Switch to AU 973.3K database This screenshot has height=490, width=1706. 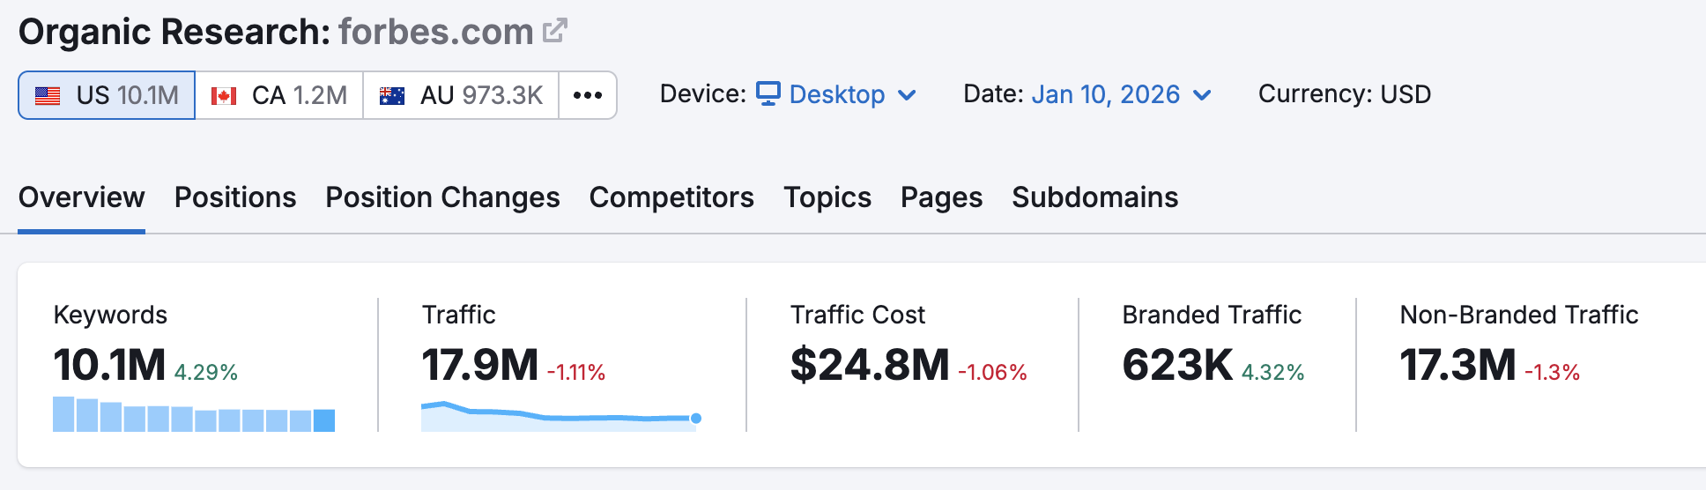pyautogui.click(x=461, y=95)
